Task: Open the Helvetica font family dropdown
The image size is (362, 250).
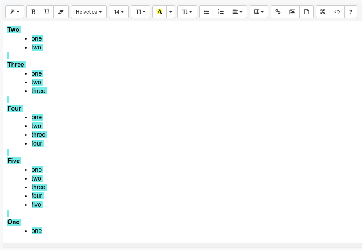Action: click(x=89, y=12)
